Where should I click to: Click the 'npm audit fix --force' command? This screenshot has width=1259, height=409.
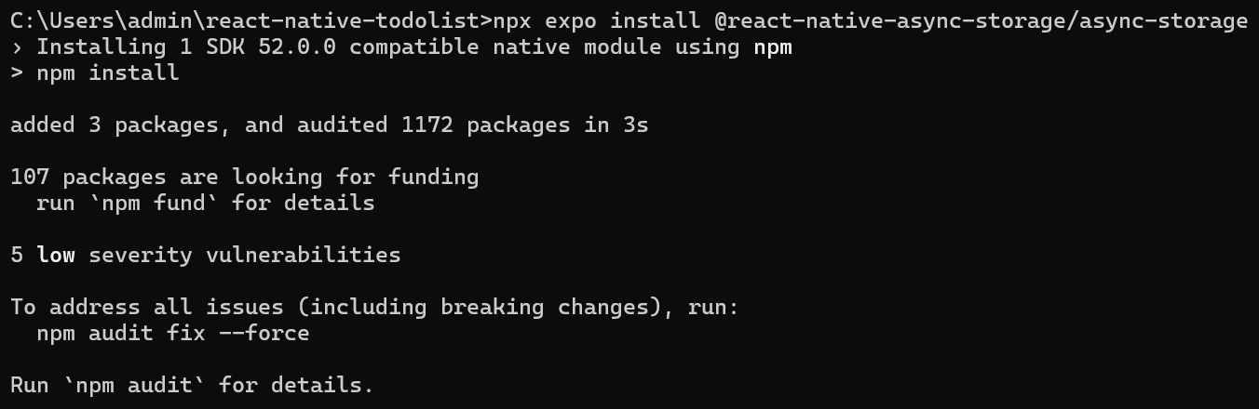coord(173,333)
